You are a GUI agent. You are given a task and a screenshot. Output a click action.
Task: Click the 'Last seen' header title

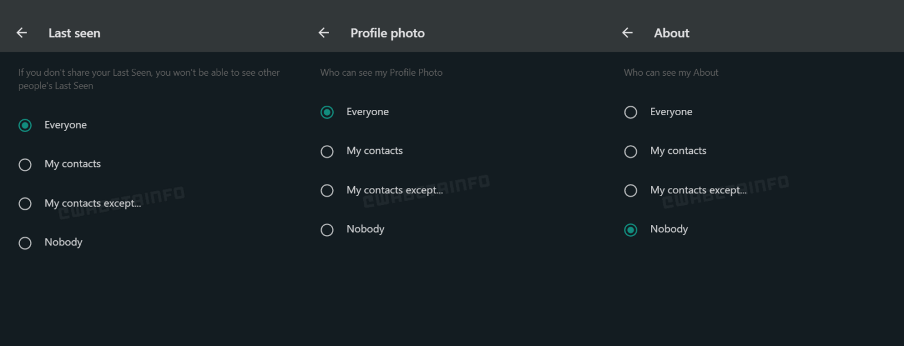pos(74,33)
